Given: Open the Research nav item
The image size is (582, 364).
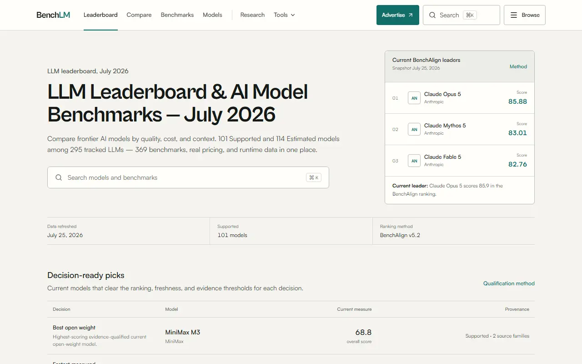Looking at the screenshot, I should pyautogui.click(x=252, y=15).
